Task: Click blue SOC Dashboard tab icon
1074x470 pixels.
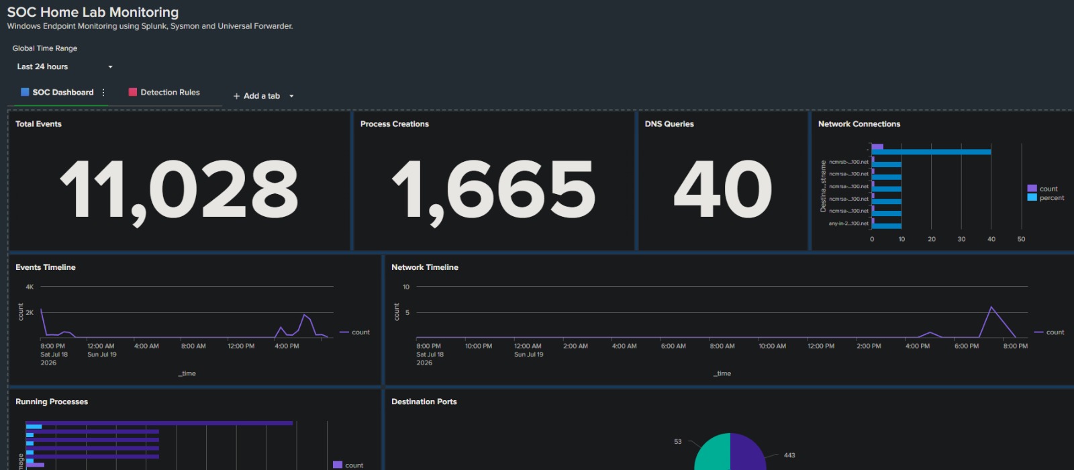Action: click(25, 92)
